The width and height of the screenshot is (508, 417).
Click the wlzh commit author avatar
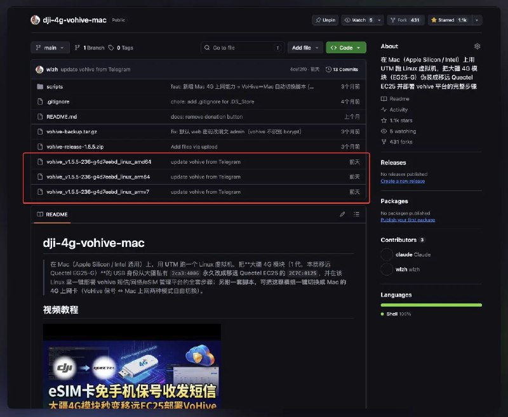click(39, 69)
